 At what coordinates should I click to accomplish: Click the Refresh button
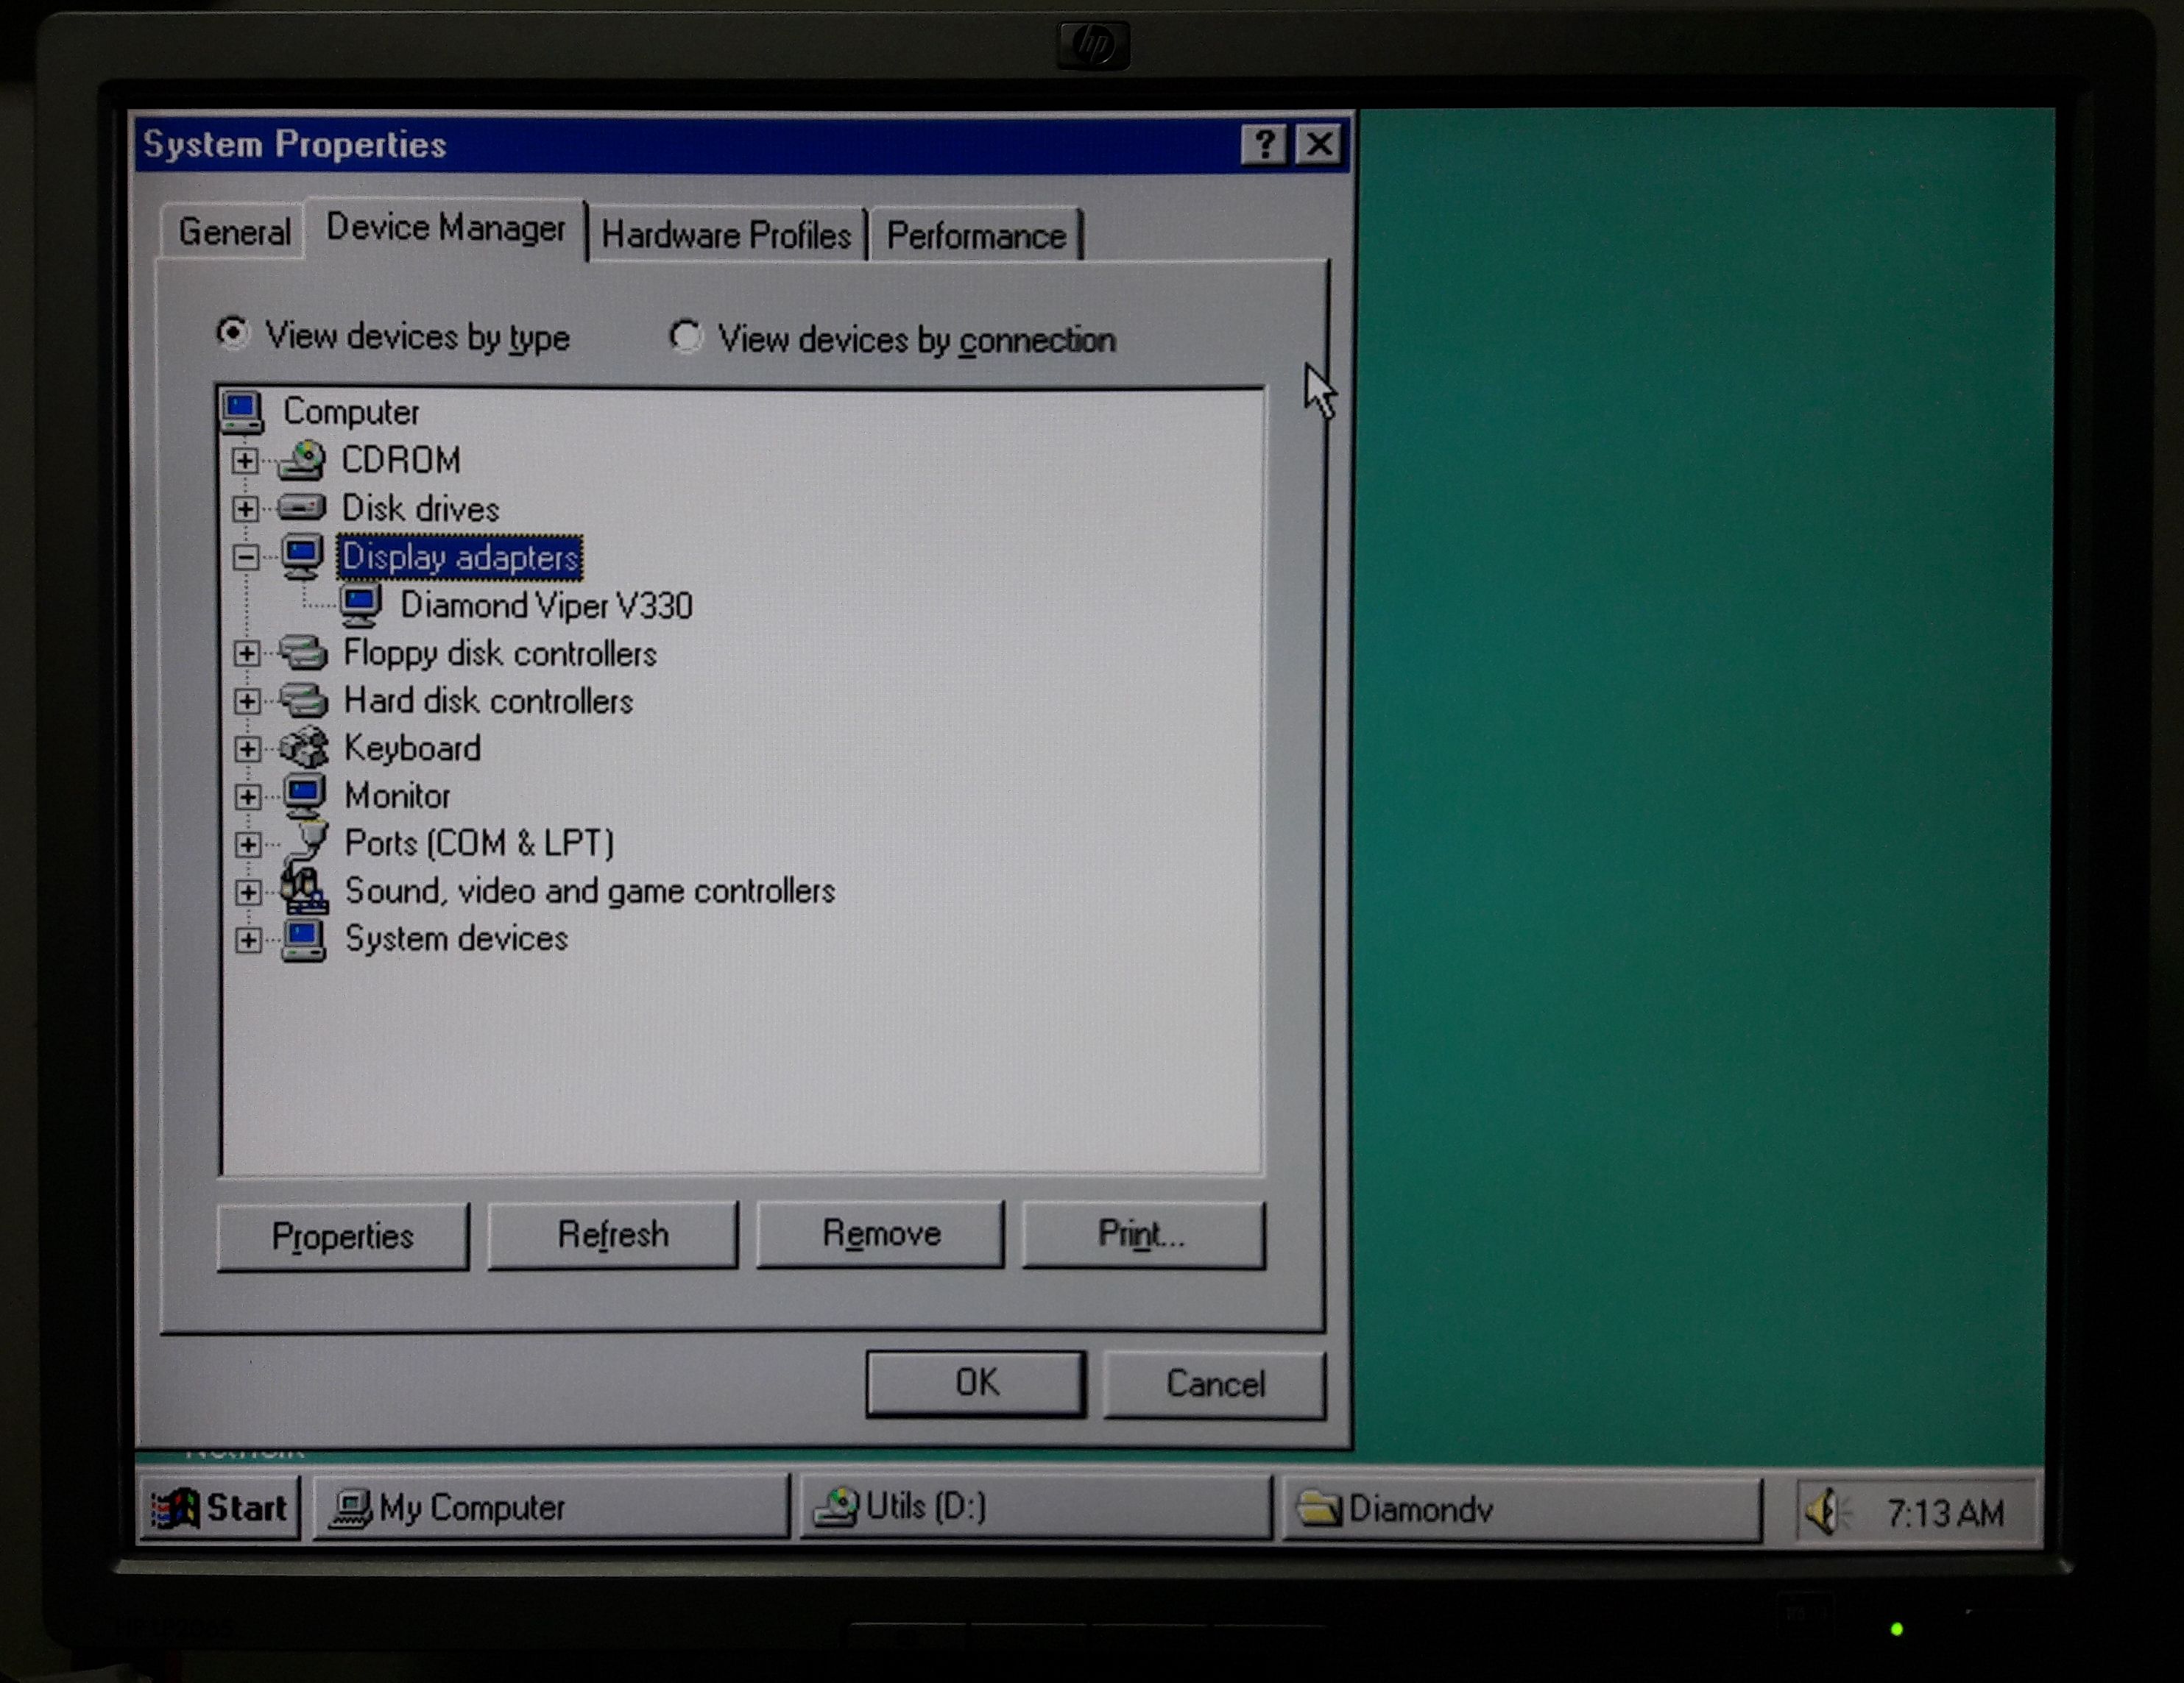(x=612, y=1235)
